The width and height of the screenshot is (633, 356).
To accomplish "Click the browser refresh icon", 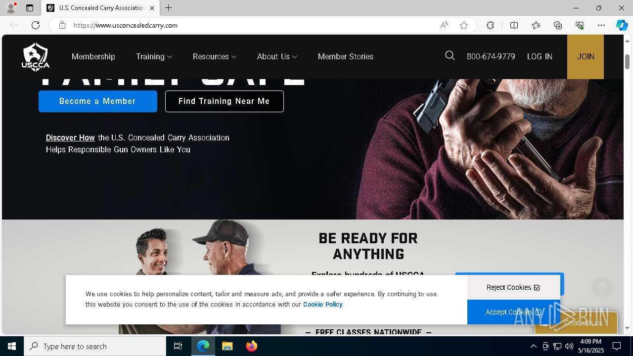I will 36,25.
